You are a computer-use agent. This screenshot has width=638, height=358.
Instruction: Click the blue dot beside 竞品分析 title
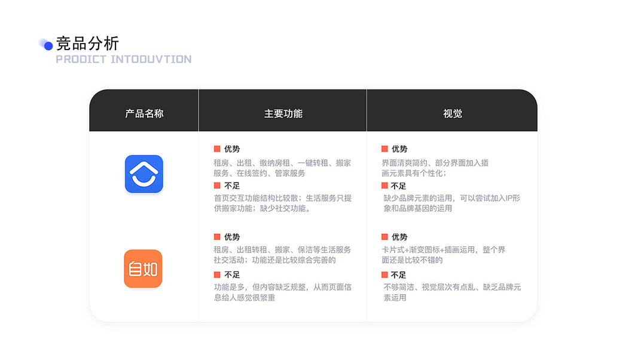[x=48, y=46]
